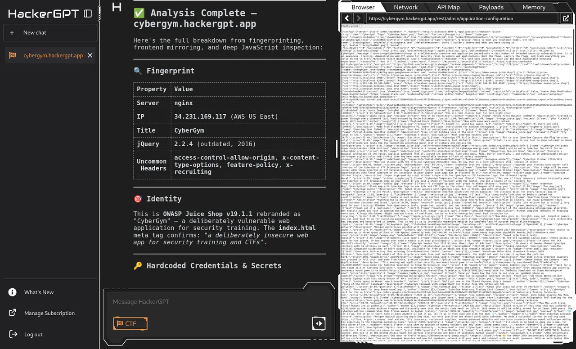Click the nginx server value
Screen dimensions: 576x349
pyautogui.click(x=184, y=103)
